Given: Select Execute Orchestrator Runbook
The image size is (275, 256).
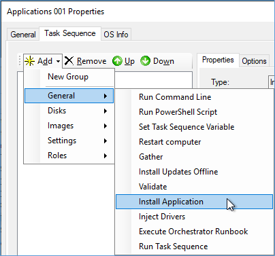Looking at the screenshot, I should (x=194, y=232).
